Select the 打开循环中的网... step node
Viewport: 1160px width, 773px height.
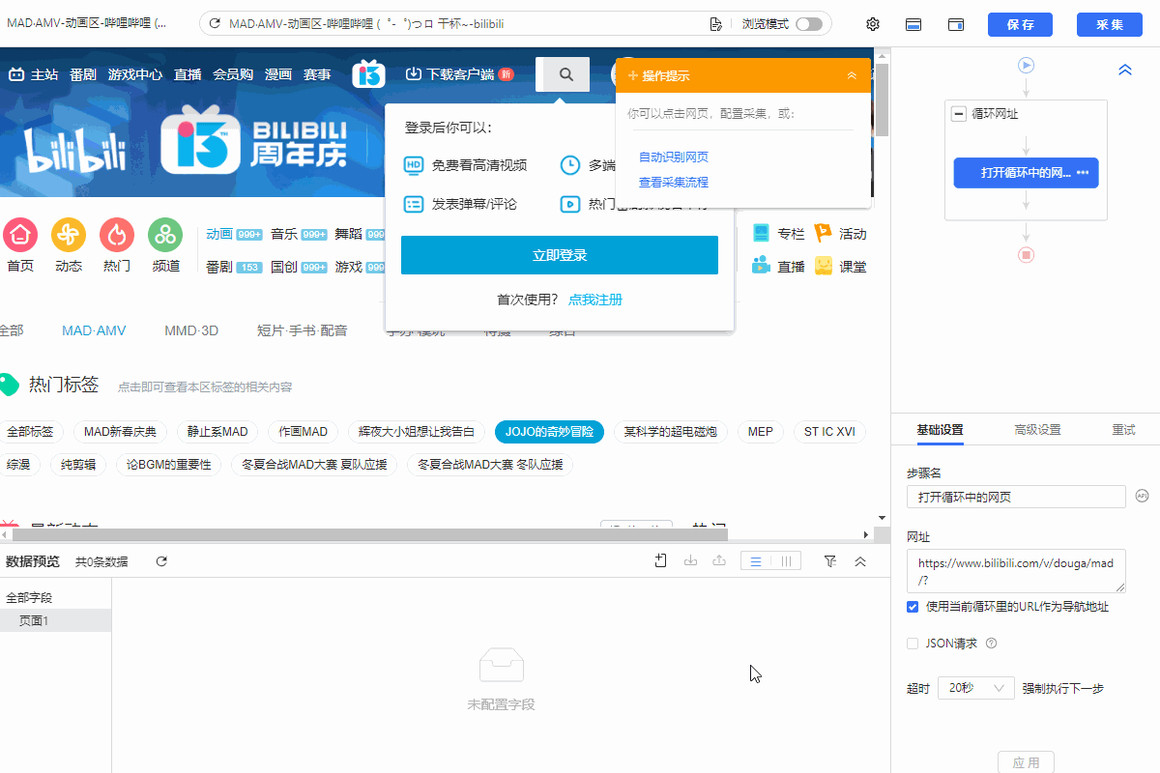click(x=1027, y=173)
